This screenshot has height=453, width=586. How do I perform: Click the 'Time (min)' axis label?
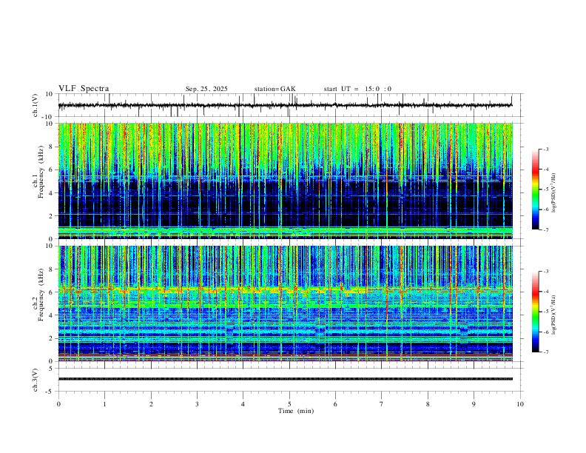pyautogui.click(x=296, y=411)
